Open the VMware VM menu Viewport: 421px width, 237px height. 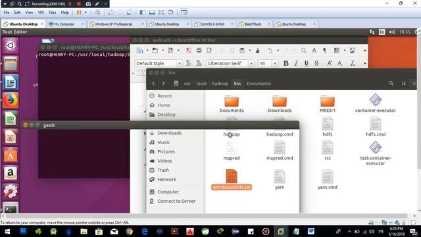[x=41, y=13]
